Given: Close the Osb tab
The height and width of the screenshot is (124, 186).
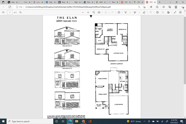Looking at the screenshot, I should [x=29, y=2].
